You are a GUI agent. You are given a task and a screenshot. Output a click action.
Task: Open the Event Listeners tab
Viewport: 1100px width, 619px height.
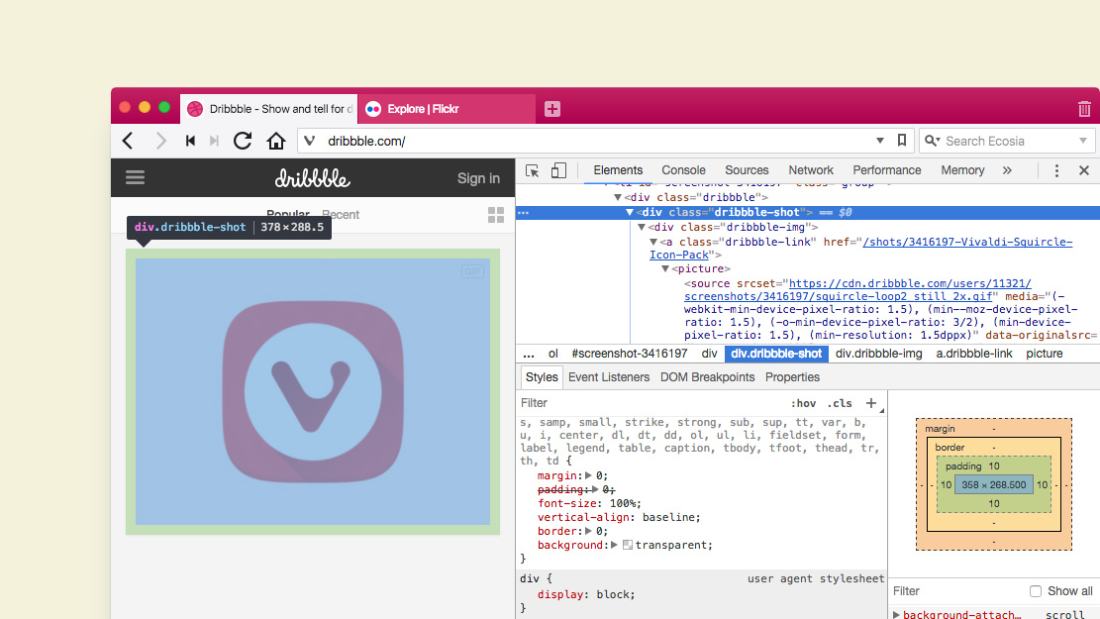pyautogui.click(x=607, y=377)
